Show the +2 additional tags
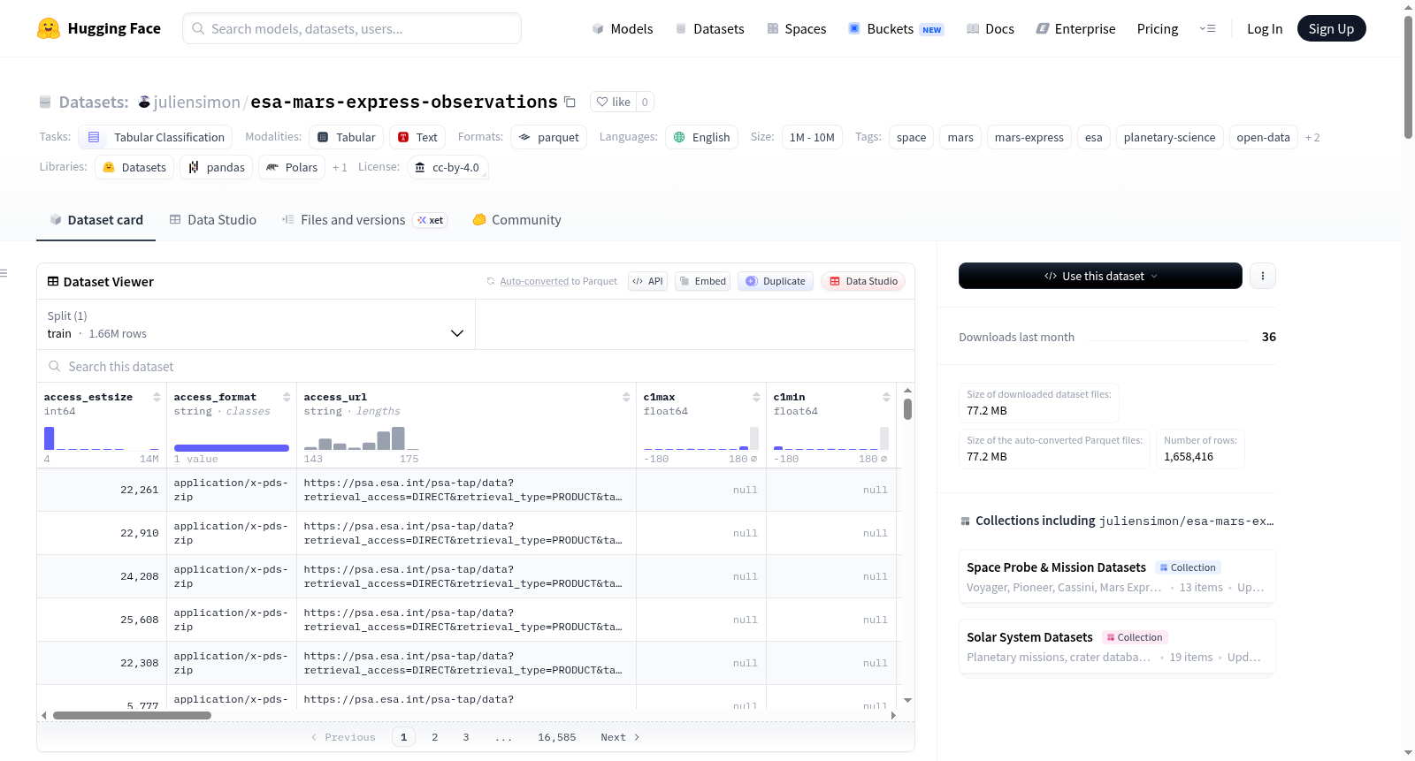 coord(1312,138)
